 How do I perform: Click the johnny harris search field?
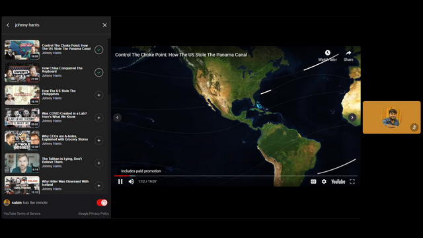(56, 25)
